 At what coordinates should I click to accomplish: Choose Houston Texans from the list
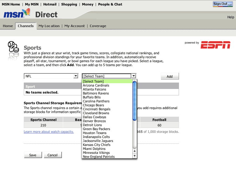click(x=107, y=133)
